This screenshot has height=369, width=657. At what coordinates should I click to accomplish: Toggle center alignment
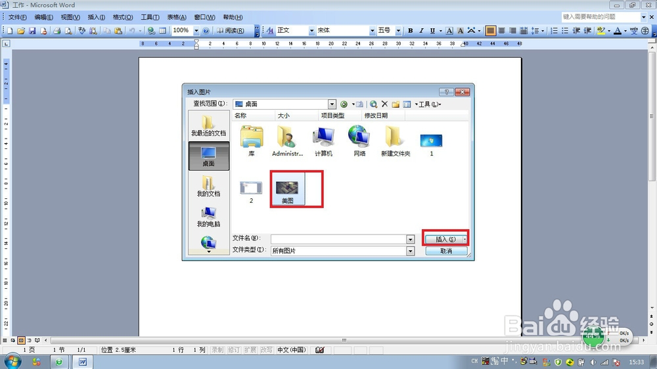click(501, 31)
